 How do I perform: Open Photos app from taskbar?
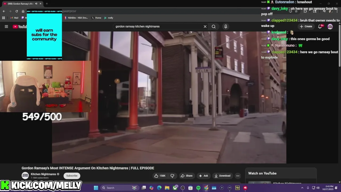coord(214,188)
